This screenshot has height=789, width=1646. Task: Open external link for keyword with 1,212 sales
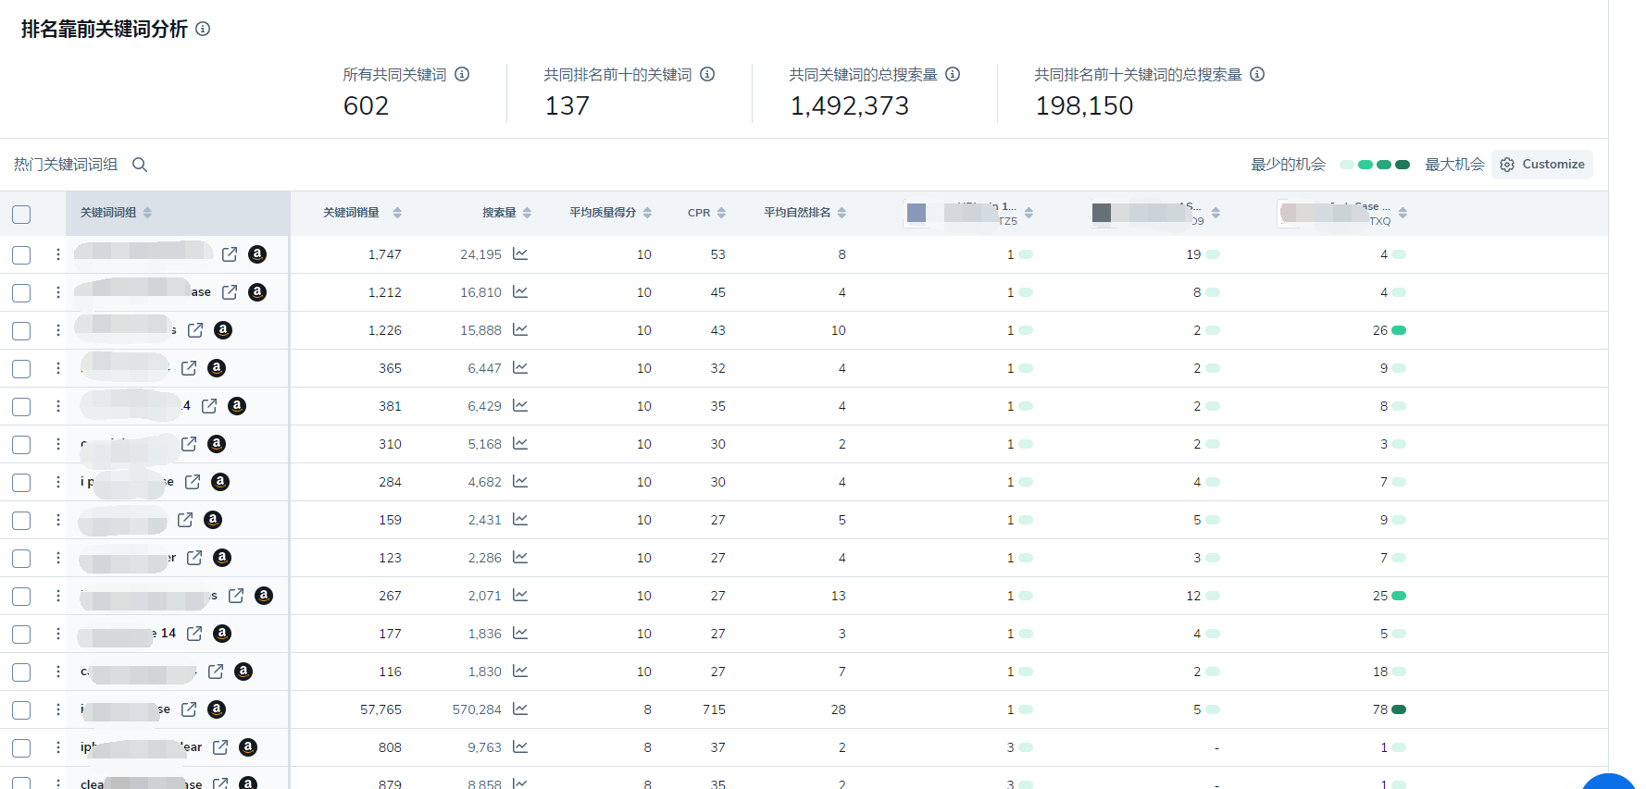[230, 292]
